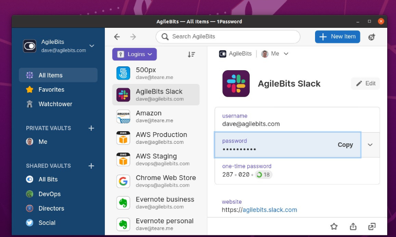The width and height of the screenshot is (396, 237).
Task: Click the Chrome Web Store Google icon
Action: [x=123, y=181]
